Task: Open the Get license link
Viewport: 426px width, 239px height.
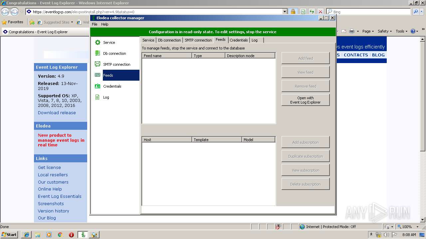Action: tap(49, 167)
